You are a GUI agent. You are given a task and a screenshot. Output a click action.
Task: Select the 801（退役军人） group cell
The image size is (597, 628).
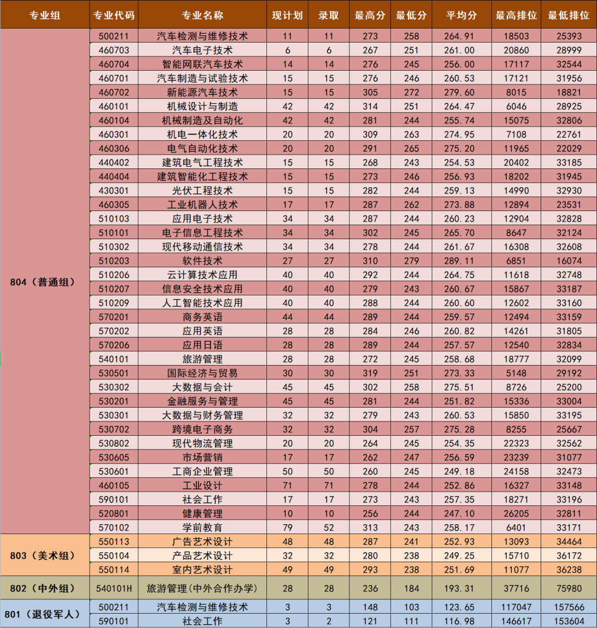click(x=45, y=614)
